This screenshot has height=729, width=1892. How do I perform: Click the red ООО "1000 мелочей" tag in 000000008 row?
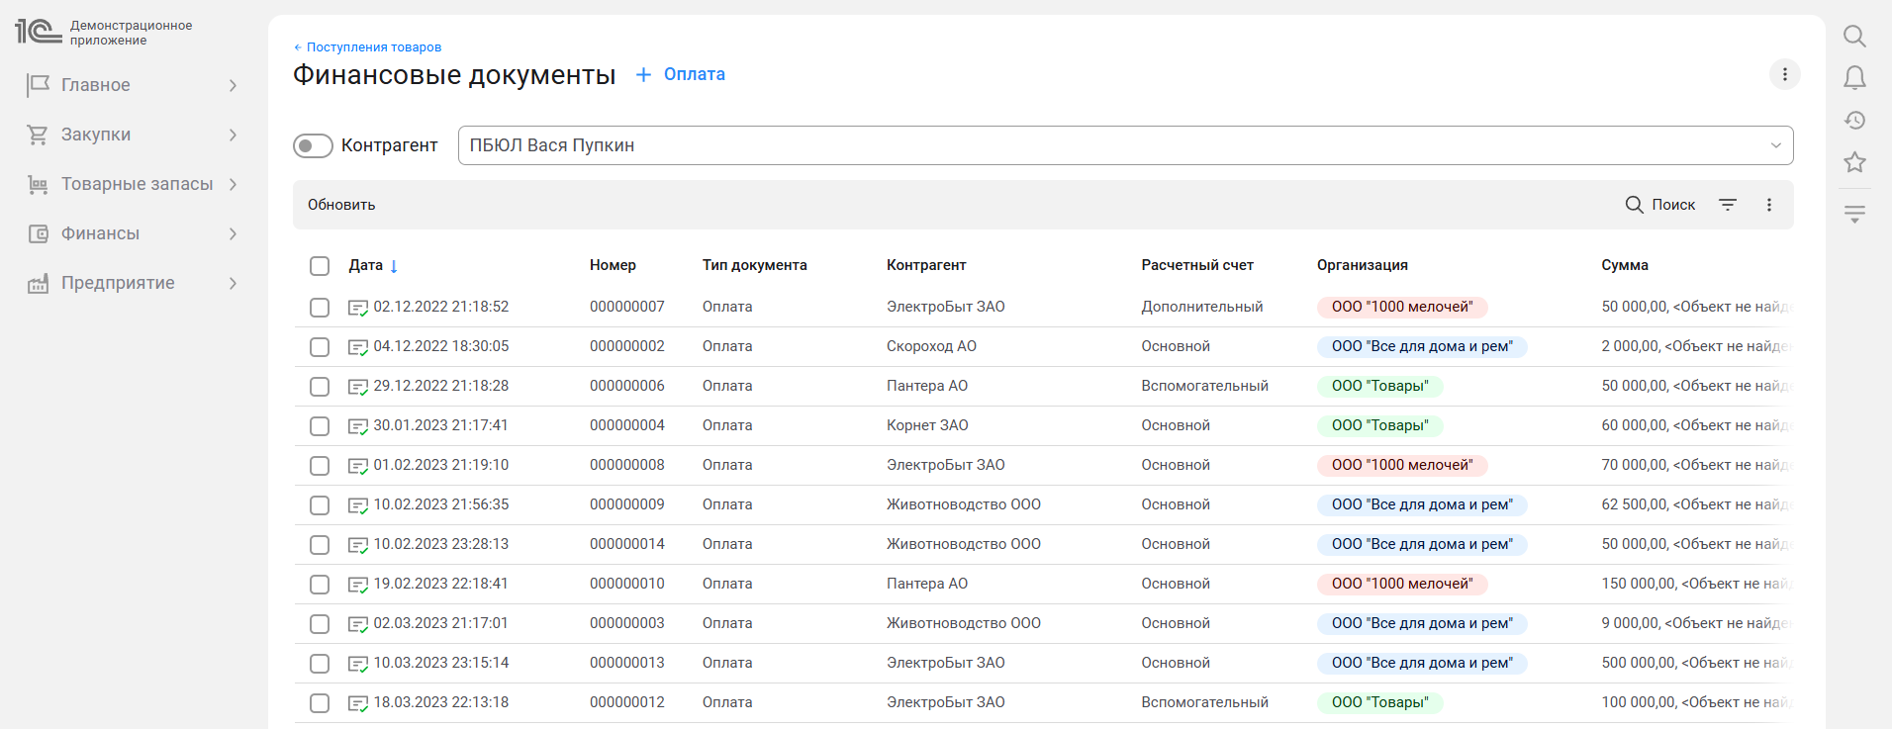click(1402, 465)
